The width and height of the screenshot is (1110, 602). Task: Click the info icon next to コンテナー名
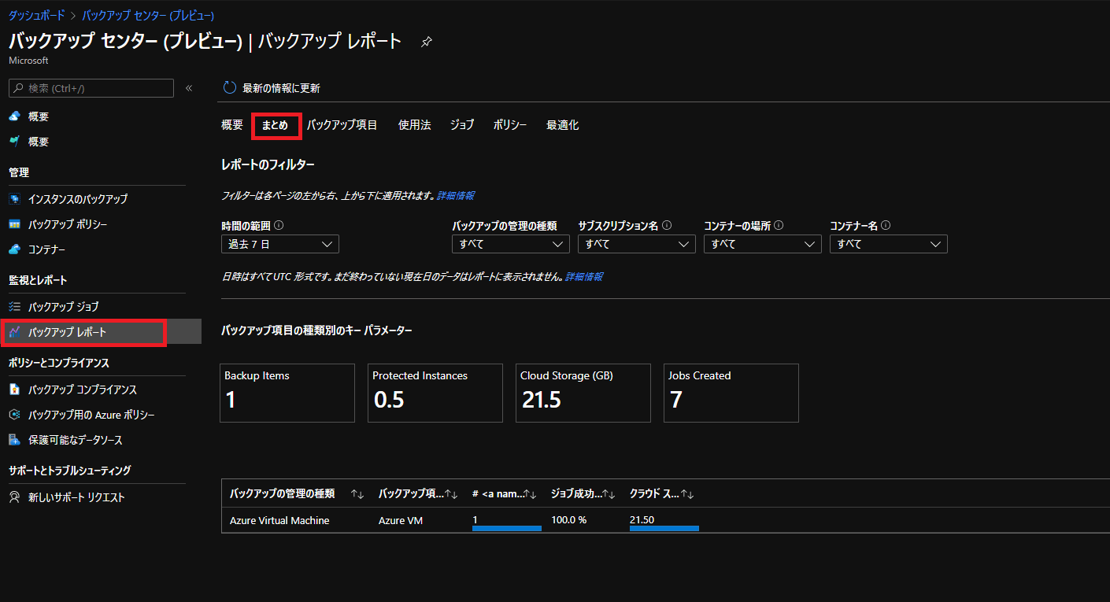click(x=886, y=226)
